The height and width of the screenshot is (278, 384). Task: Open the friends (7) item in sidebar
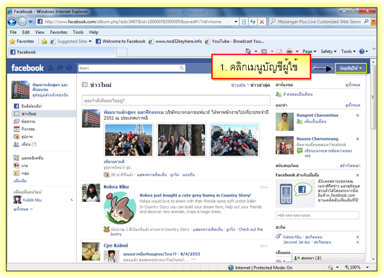coord(25,144)
